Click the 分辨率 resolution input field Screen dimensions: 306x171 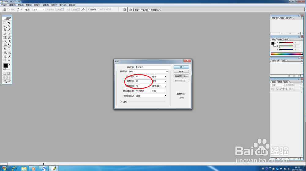coord(143,86)
